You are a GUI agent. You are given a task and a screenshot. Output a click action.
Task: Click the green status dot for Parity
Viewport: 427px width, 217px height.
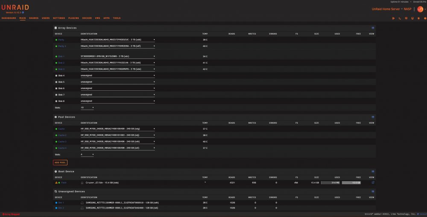point(56,40)
